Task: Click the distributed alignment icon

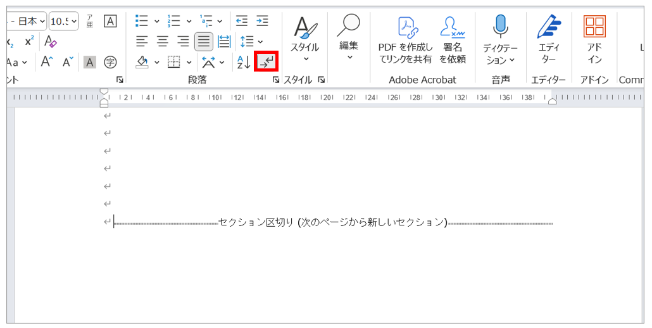Action: tap(224, 41)
